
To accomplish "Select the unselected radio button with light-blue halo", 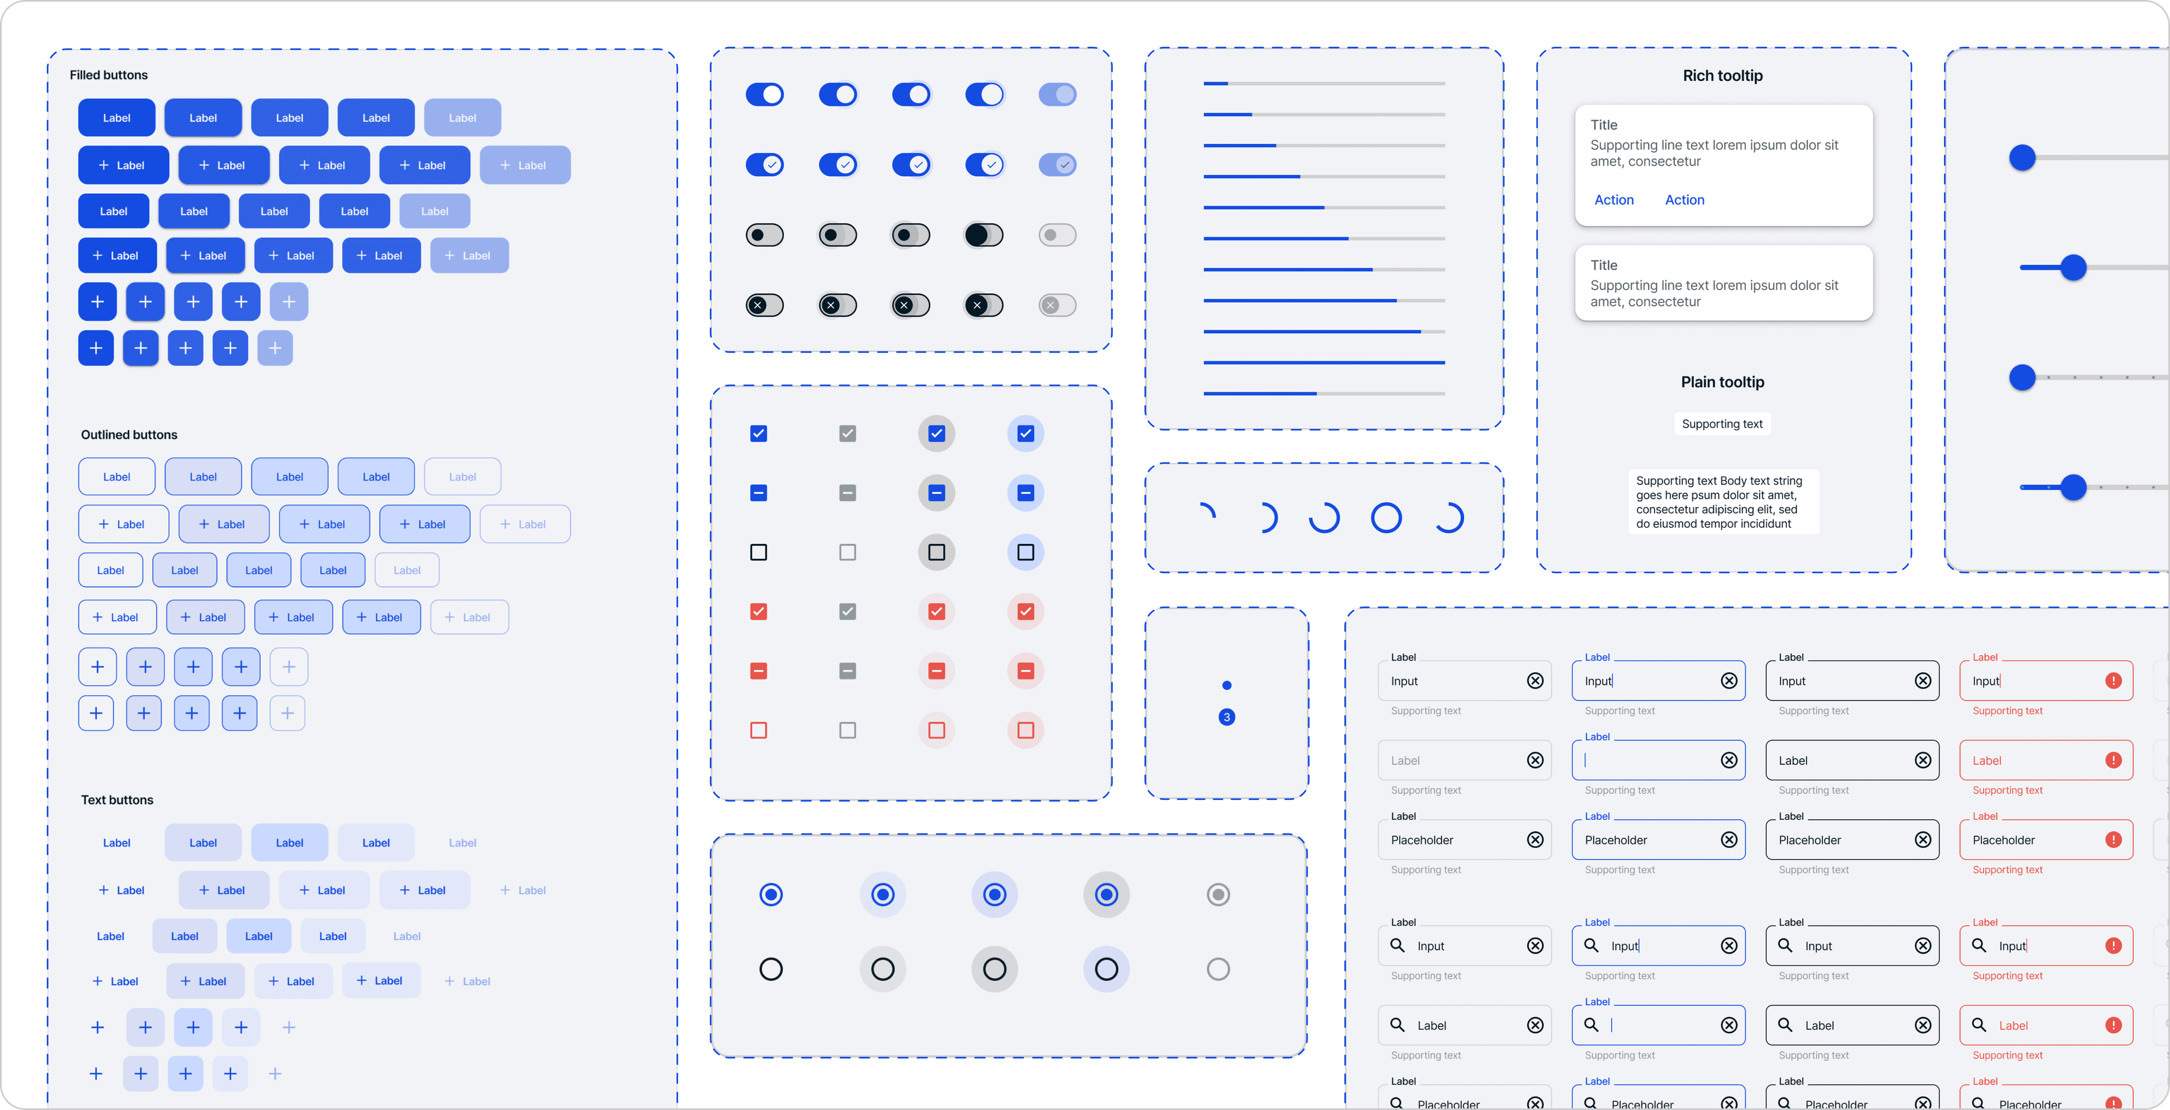I will 1106,969.
